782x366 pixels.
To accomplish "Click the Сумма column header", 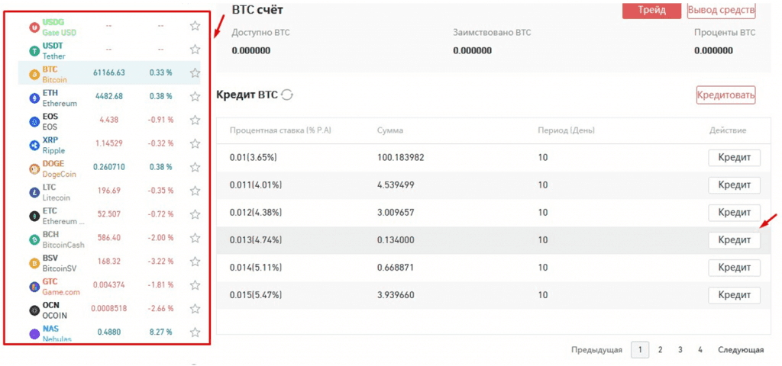I will point(390,130).
